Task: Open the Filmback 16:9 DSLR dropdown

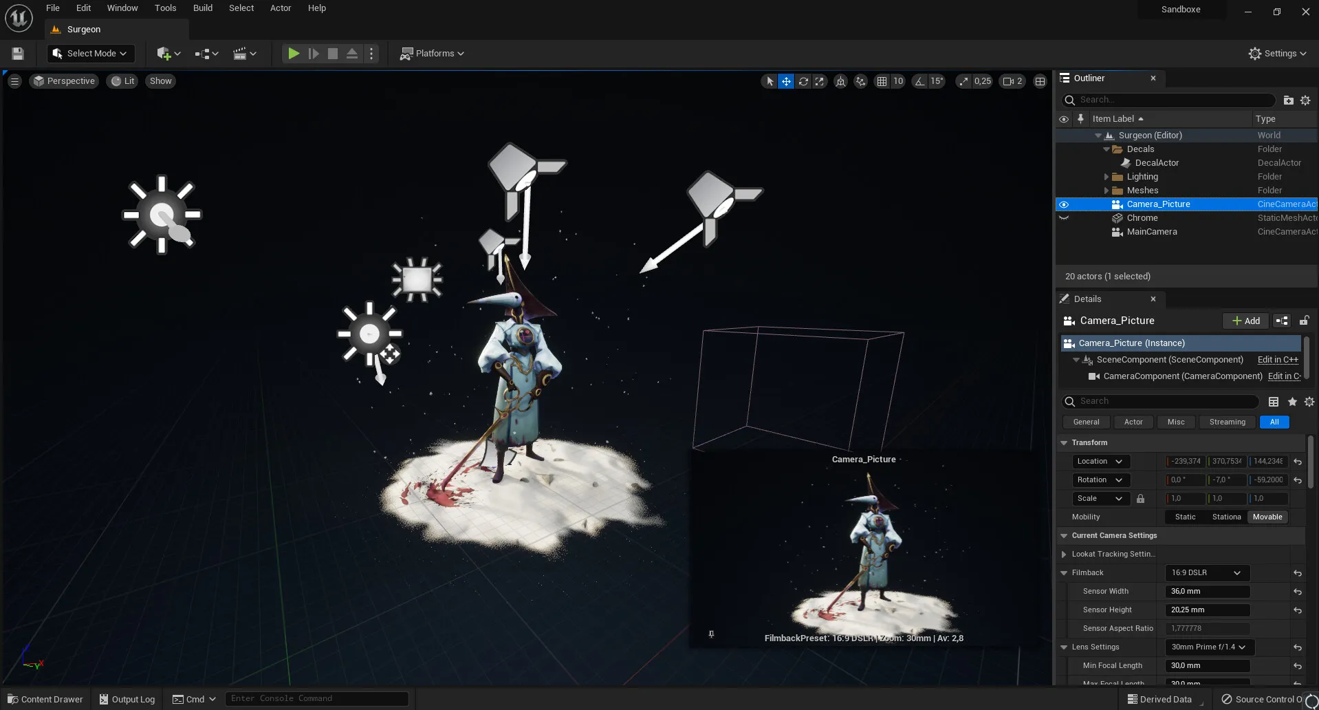Action: (1206, 573)
